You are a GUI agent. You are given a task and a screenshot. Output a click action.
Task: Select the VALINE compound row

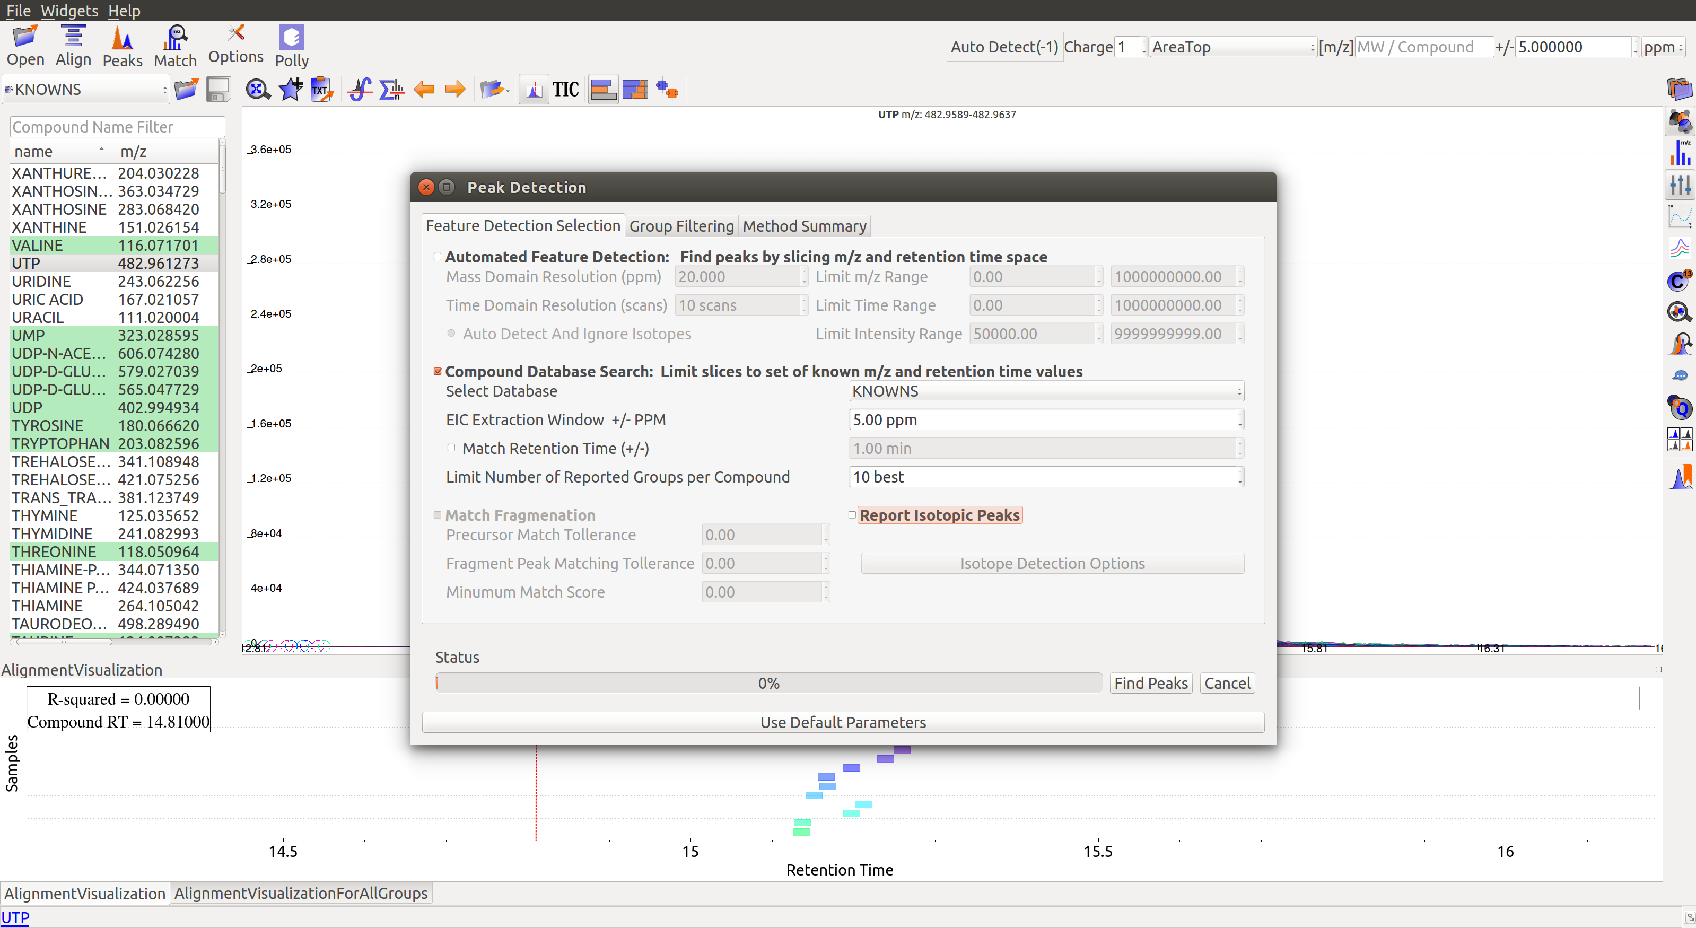pos(114,245)
